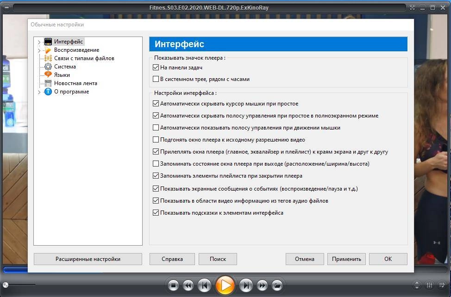Click the blue seek progress bar
Viewport: 451px width, 297px height.
tap(15, 270)
